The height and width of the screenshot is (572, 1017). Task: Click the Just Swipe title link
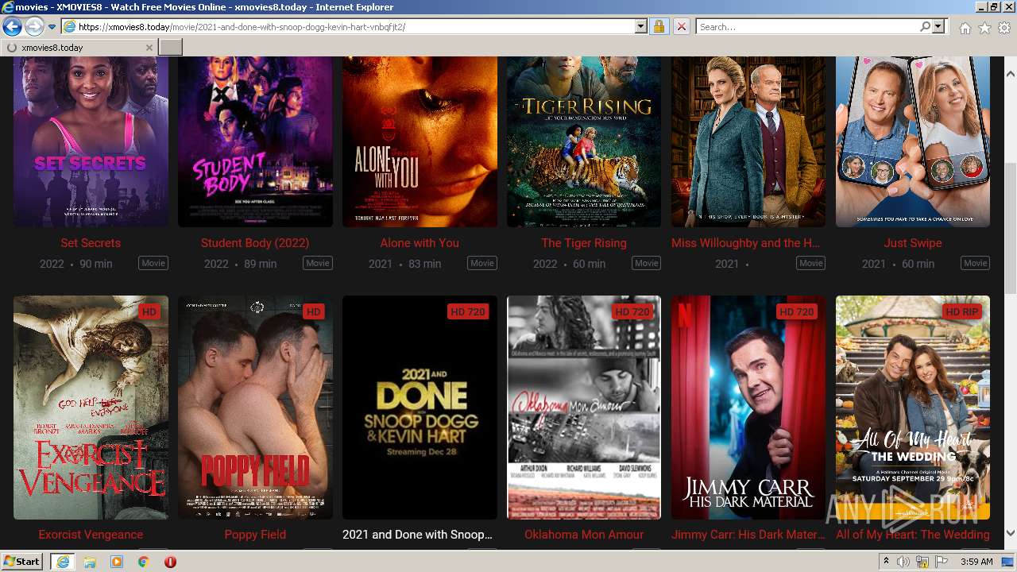913,243
